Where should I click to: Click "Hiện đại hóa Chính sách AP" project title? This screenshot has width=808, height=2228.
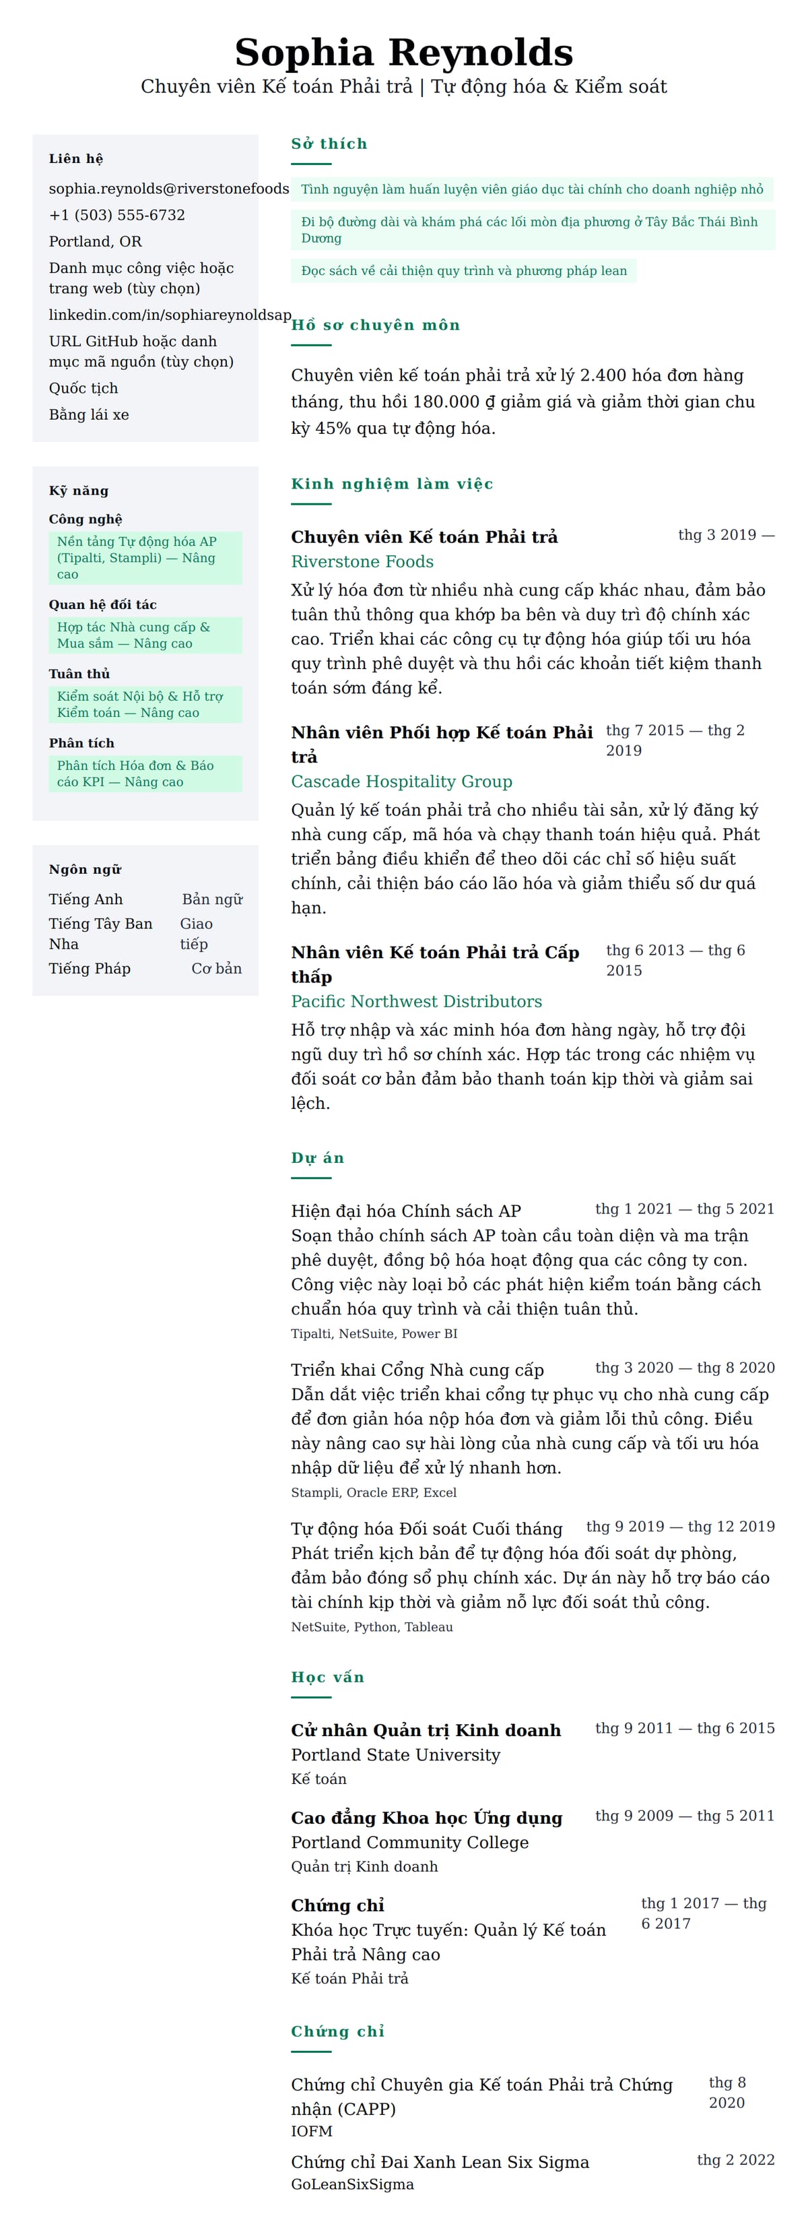click(405, 1211)
